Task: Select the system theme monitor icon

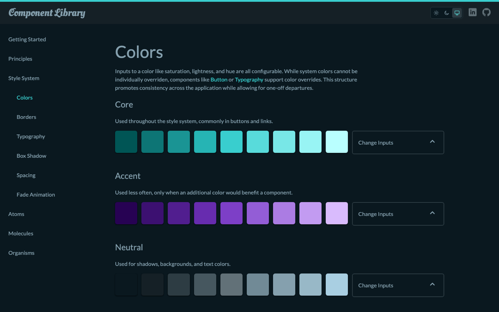Action: click(x=457, y=13)
